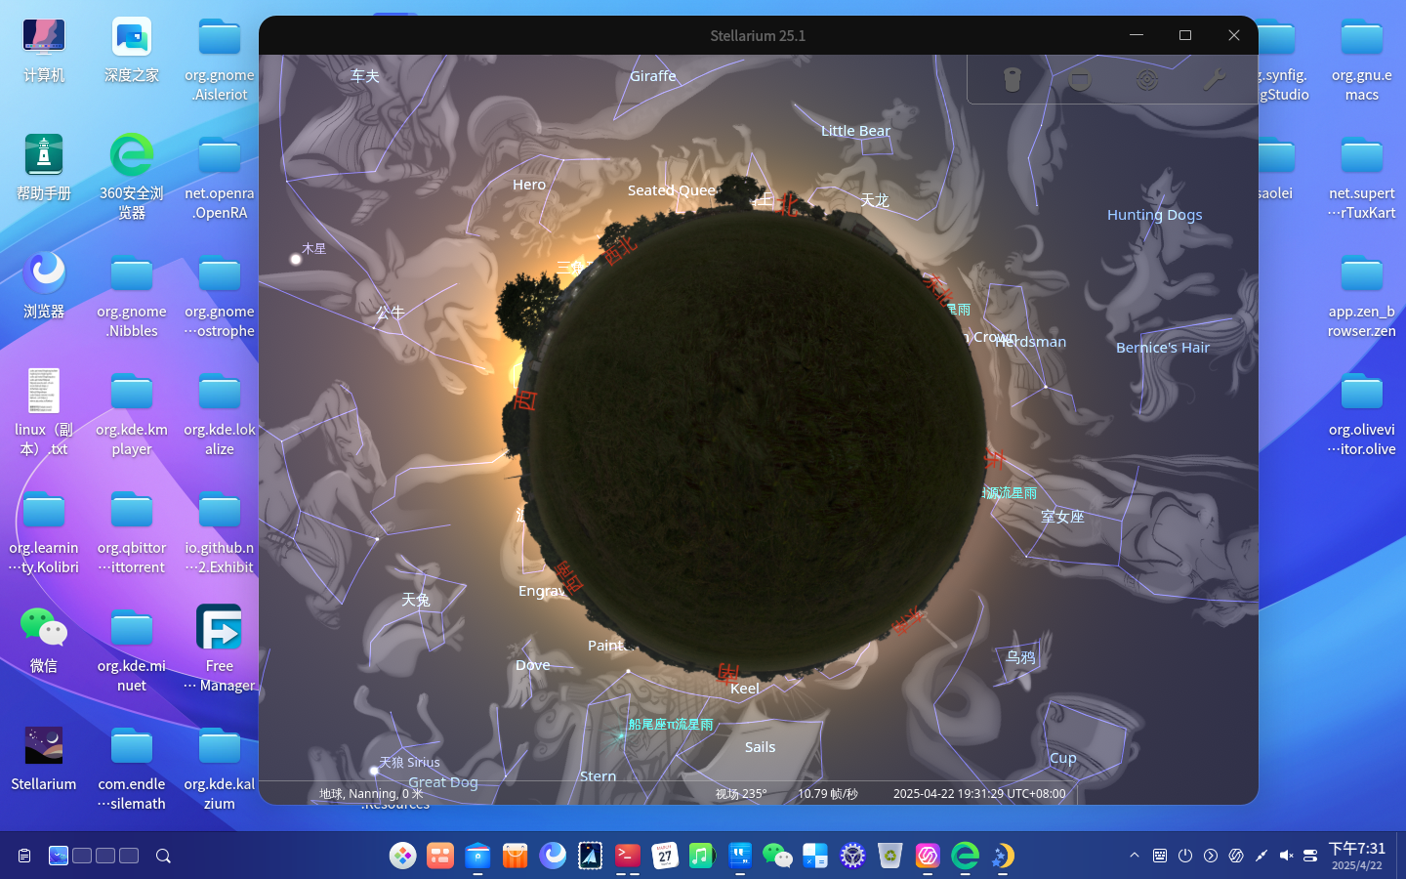The width and height of the screenshot is (1406, 879).
Task: Open the trash icon in the dock
Action: click(x=889, y=856)
